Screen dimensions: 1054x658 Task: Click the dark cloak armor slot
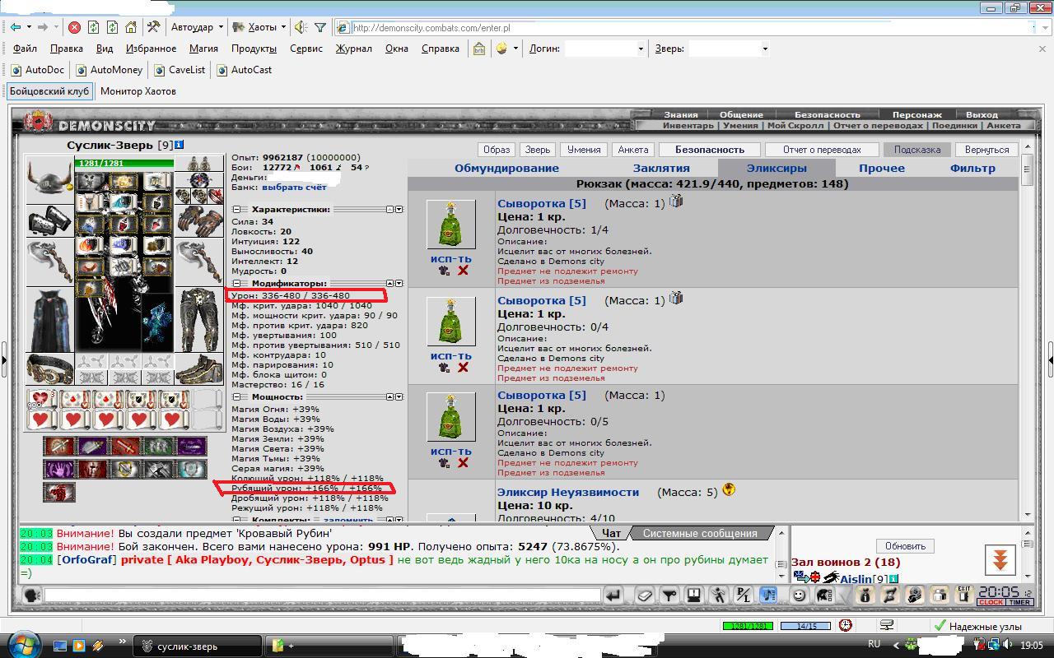[49, 319]
